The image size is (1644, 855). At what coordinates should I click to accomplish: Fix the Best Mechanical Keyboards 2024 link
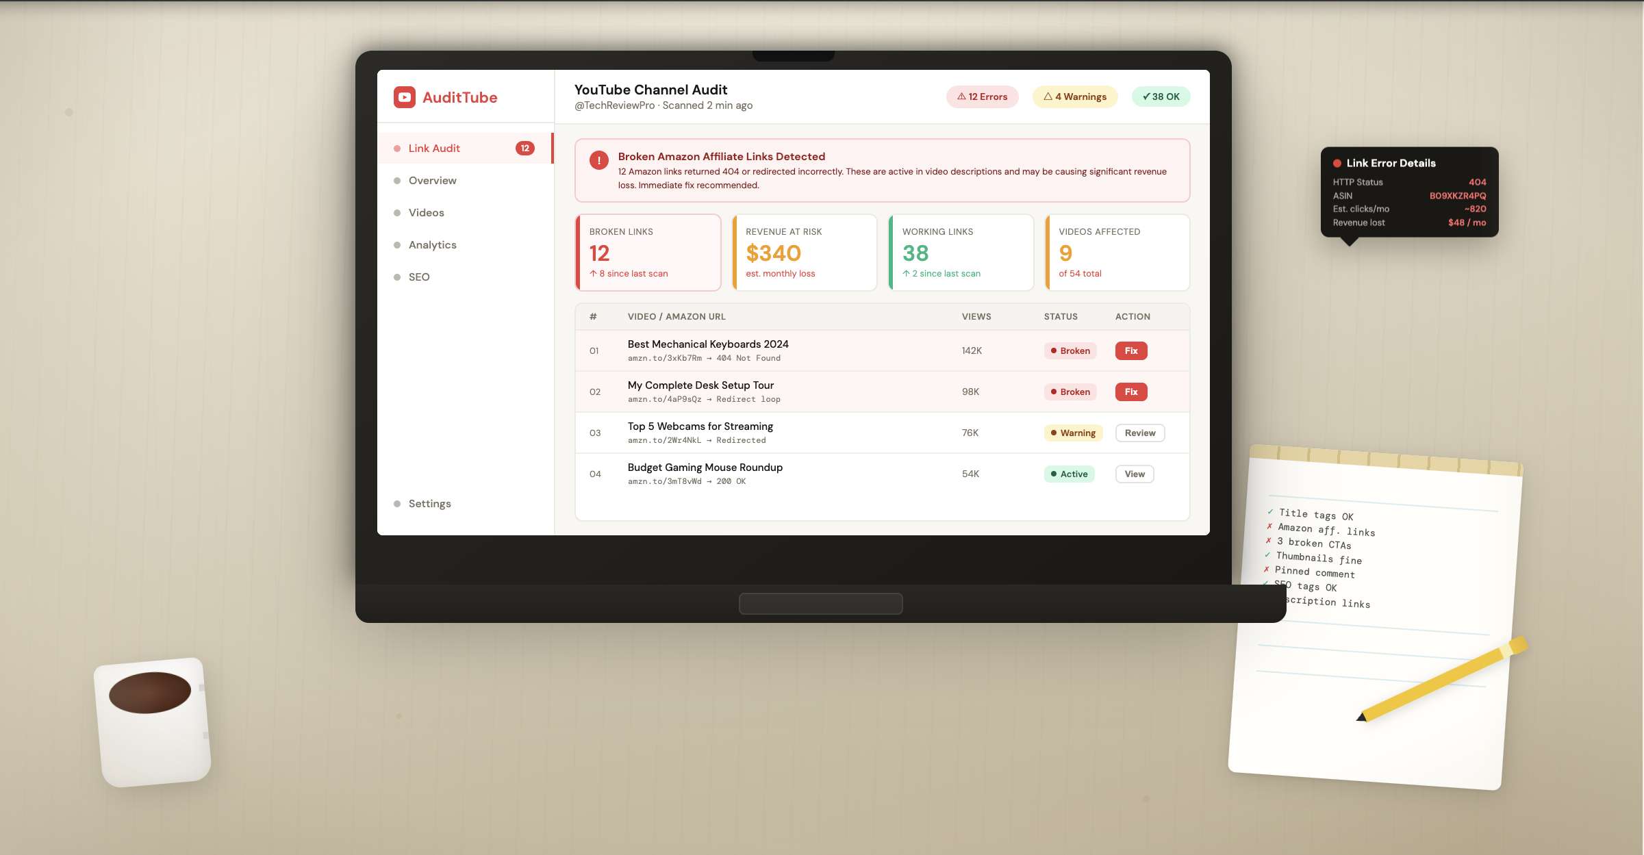[1130, 350]
